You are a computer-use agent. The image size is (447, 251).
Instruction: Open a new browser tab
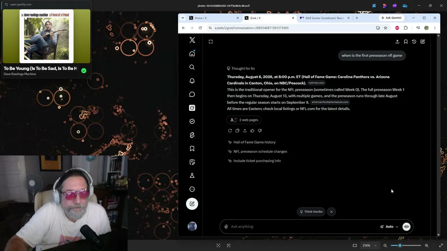(x=357, y=18)
